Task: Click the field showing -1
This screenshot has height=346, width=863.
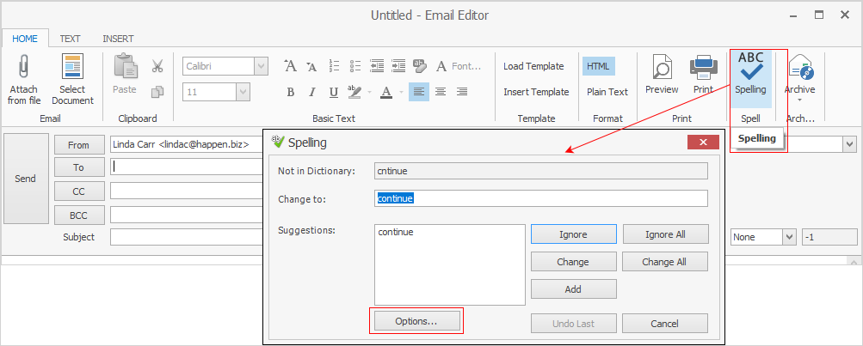Action: [829, 237]
